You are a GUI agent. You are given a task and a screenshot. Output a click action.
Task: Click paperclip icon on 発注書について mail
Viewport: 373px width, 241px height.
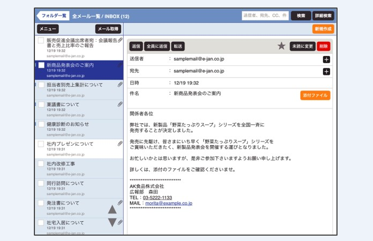click(120, 202)
